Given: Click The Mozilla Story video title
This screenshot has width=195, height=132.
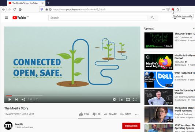Looking at the screenshot, I should 16,108.
